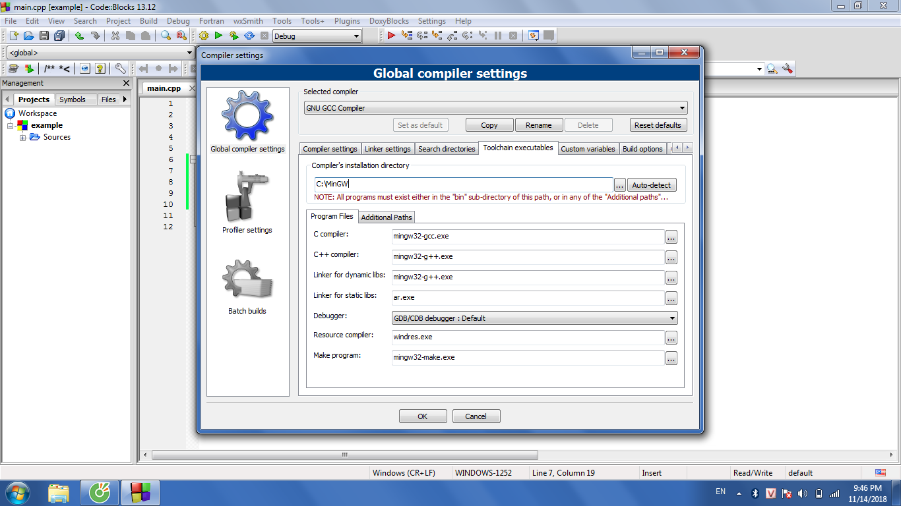This screenshot has height=506, width=901.
Task: Click the C compiler path text field
Action: point(527,236)
